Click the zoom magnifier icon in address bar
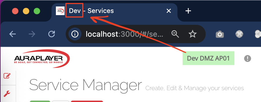Screen dimensions: 261x102 (x=175, y=34)
